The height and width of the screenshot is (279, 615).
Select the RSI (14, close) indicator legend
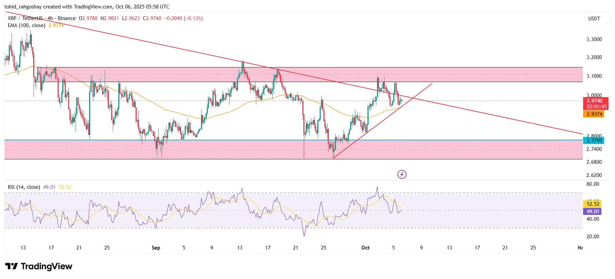pyautogui.click(x=24, y=187)
